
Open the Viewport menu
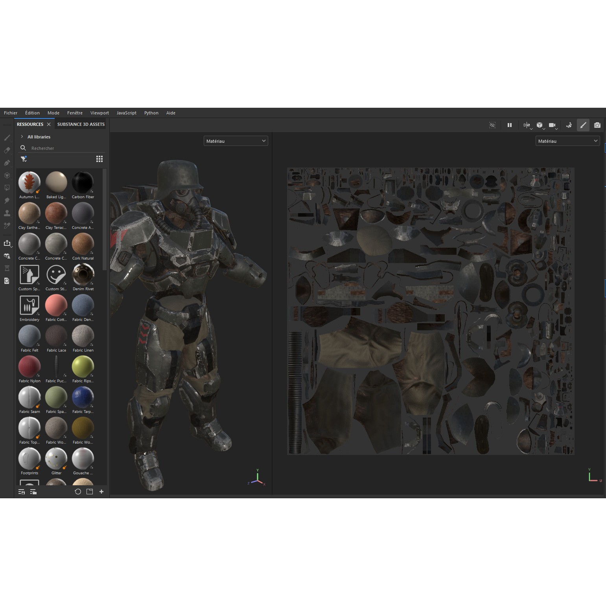click(x=99, y=113)
